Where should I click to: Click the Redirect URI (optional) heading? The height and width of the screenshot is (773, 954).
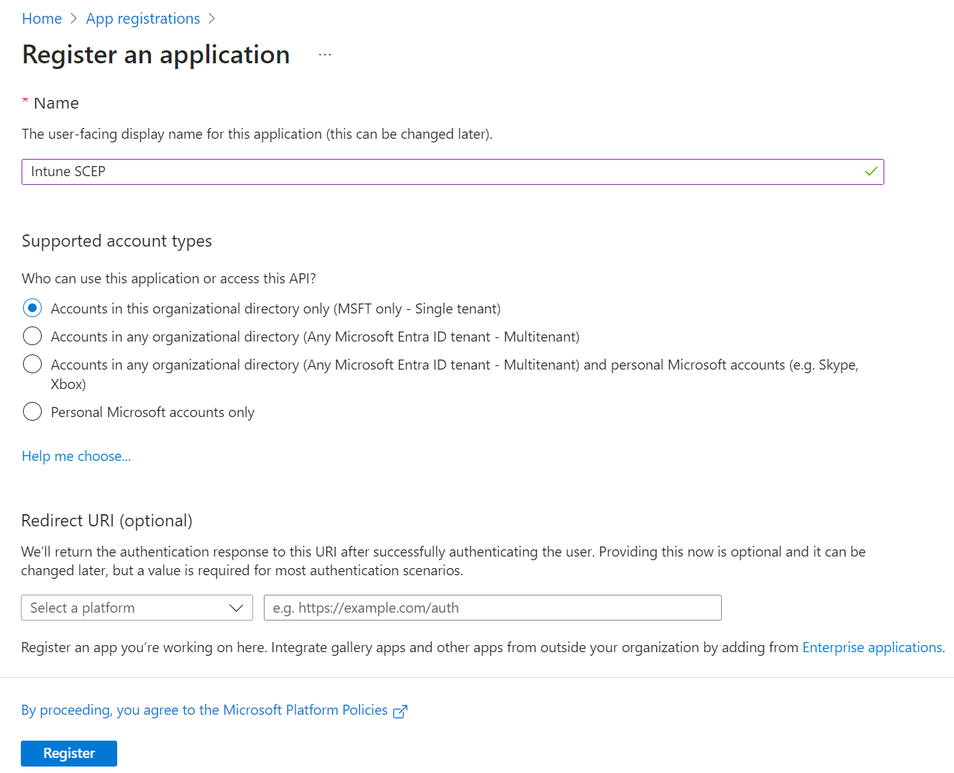click(107, 521)
